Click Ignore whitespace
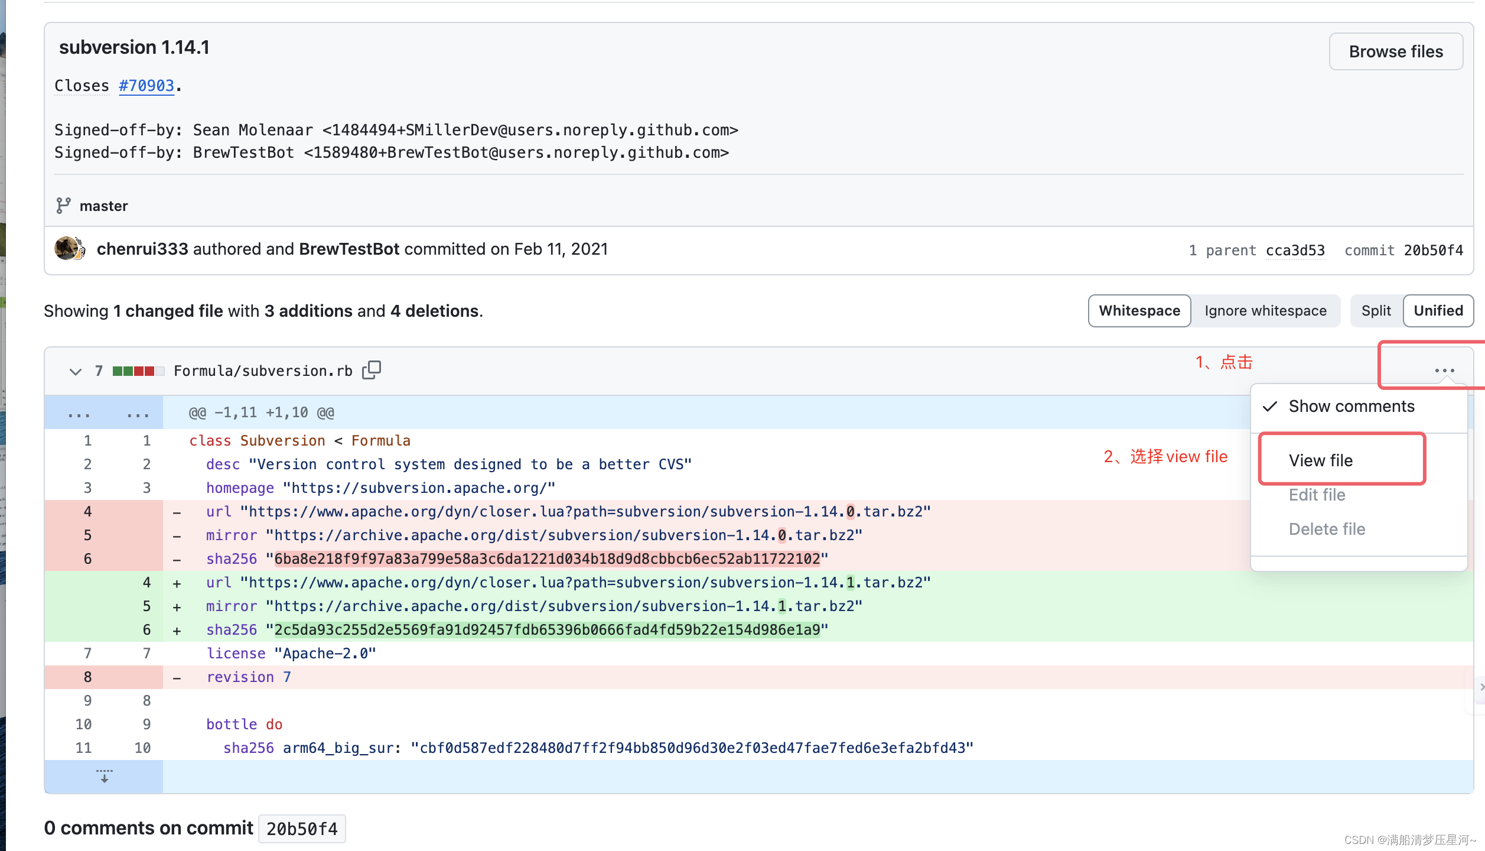 1265,310
